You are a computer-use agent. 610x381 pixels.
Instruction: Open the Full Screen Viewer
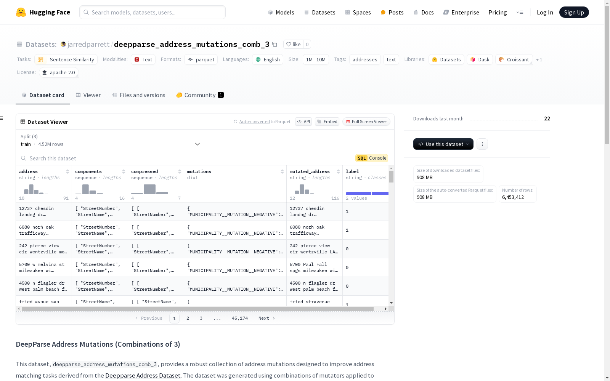tap(366, 122)
